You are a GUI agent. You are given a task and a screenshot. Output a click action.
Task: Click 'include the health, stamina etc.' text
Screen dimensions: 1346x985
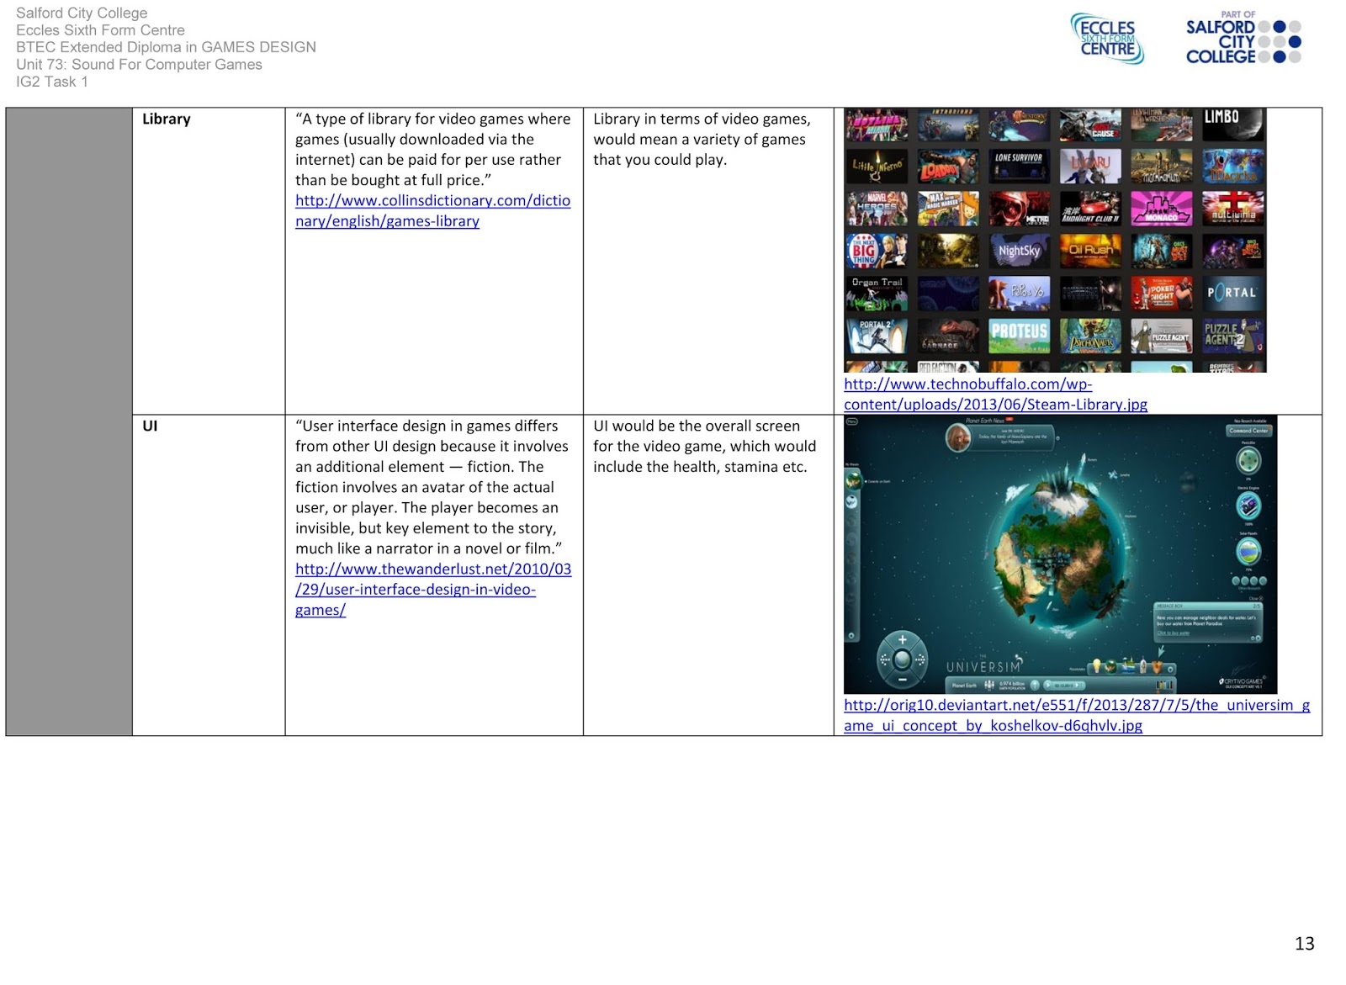point(700,467)
